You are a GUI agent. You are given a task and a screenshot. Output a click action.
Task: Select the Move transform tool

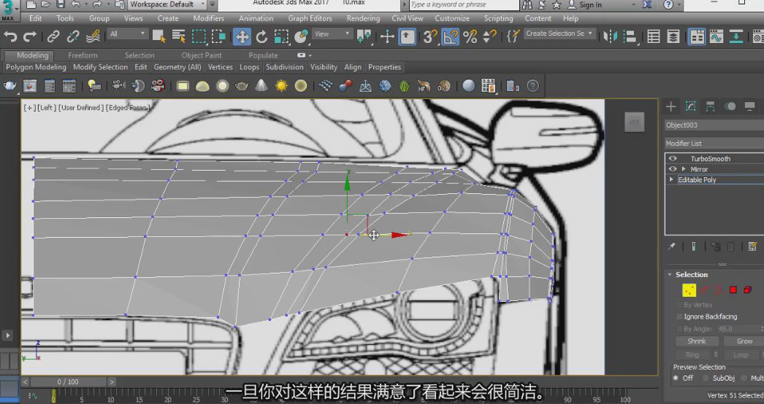coord(242,36)
